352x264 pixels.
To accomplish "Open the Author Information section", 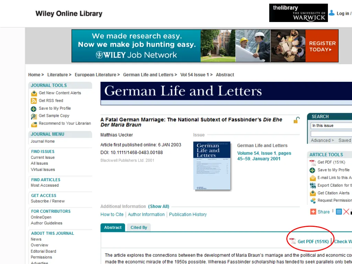I will [146, 214].
